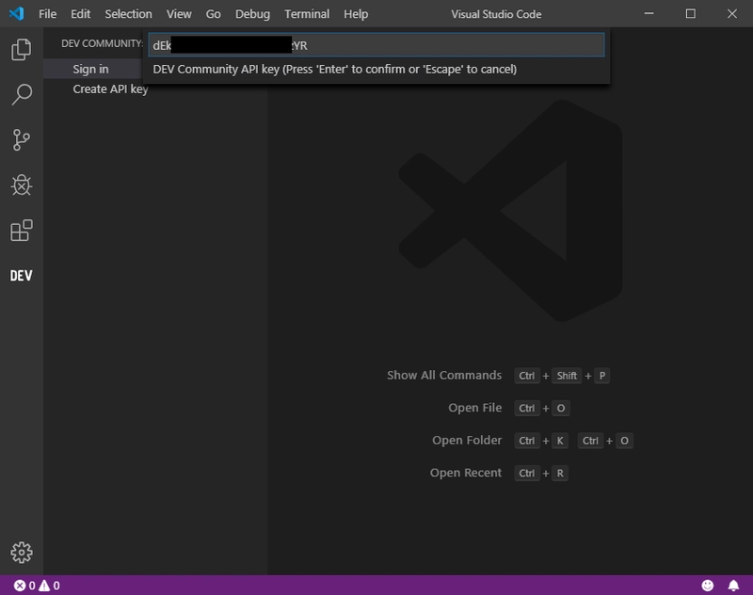Show notifications via bell icon

coord(733,586)
